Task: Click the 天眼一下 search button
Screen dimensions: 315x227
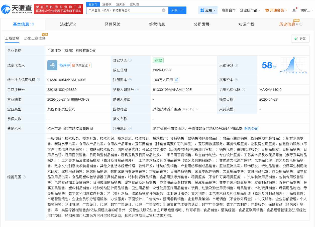Action: pos(177,10)
